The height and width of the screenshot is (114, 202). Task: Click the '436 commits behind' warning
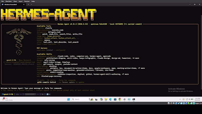(46, 82)
